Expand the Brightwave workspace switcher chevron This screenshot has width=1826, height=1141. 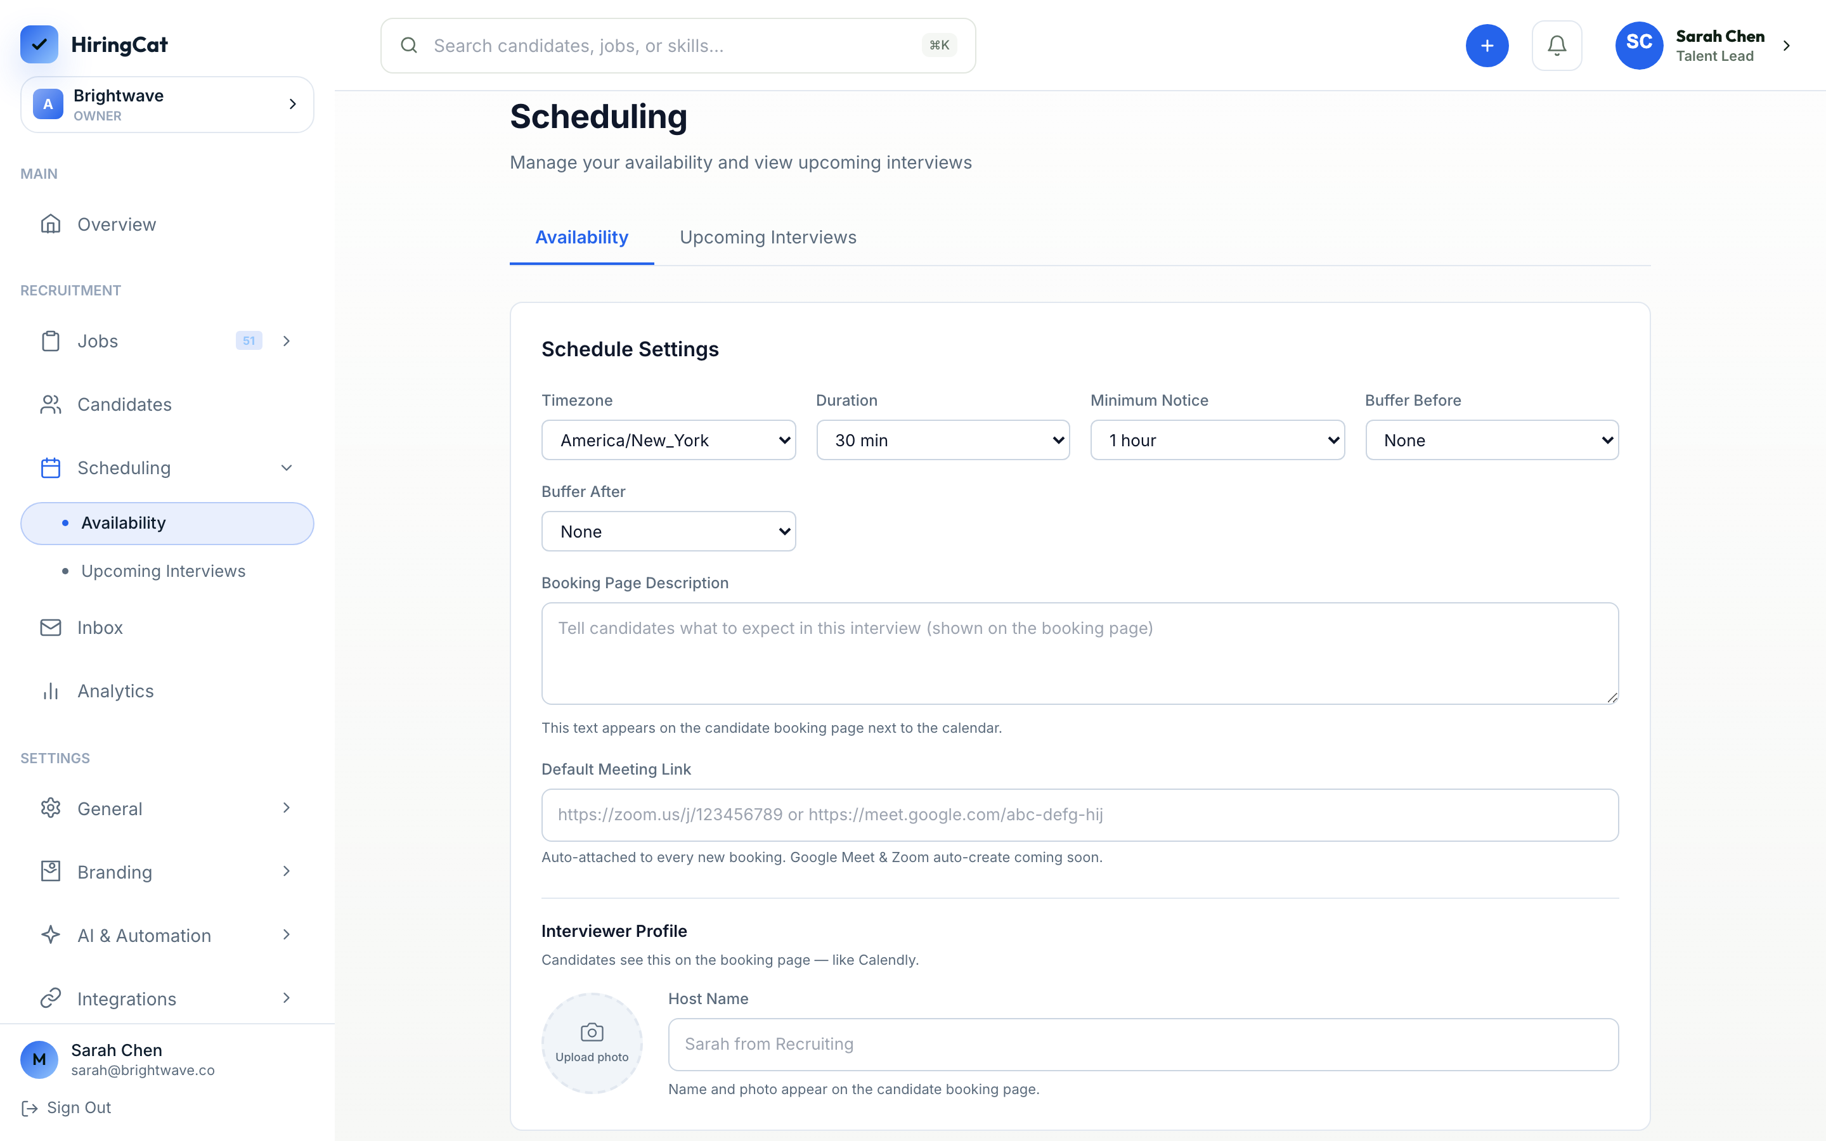coord(293,104)
